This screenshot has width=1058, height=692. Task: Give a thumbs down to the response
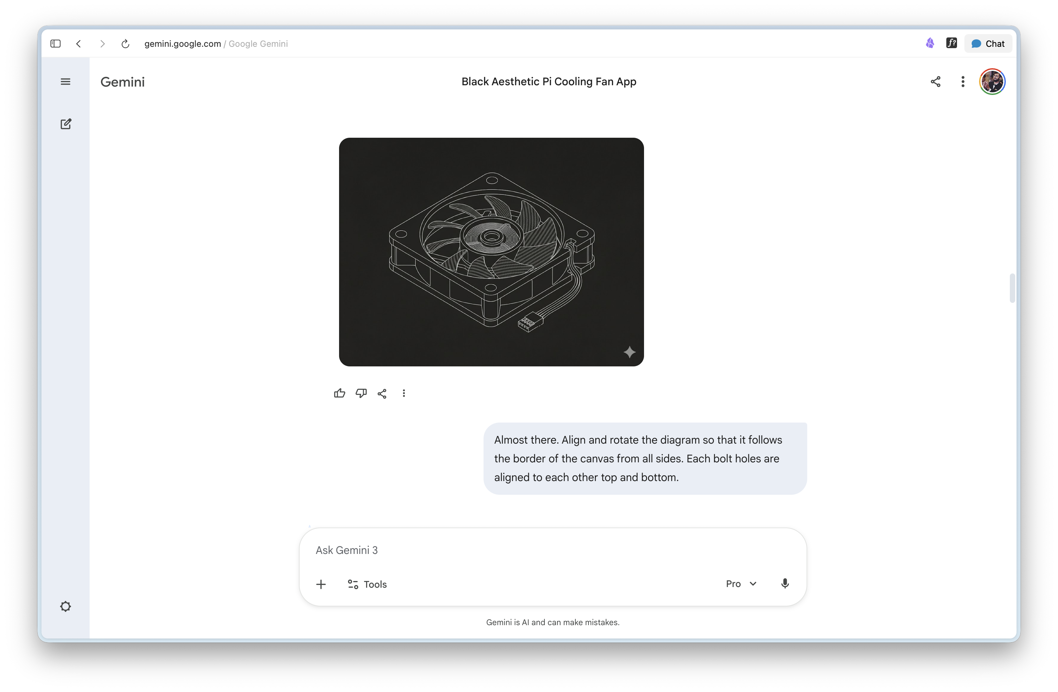(x=361, y=393)
